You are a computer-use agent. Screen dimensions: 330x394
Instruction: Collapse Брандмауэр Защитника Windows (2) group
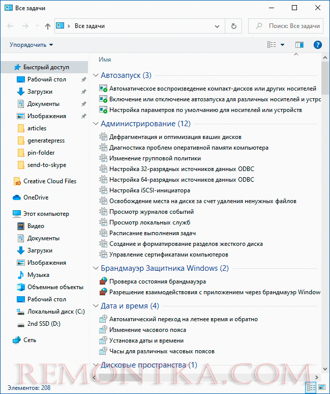click(96, 268)
